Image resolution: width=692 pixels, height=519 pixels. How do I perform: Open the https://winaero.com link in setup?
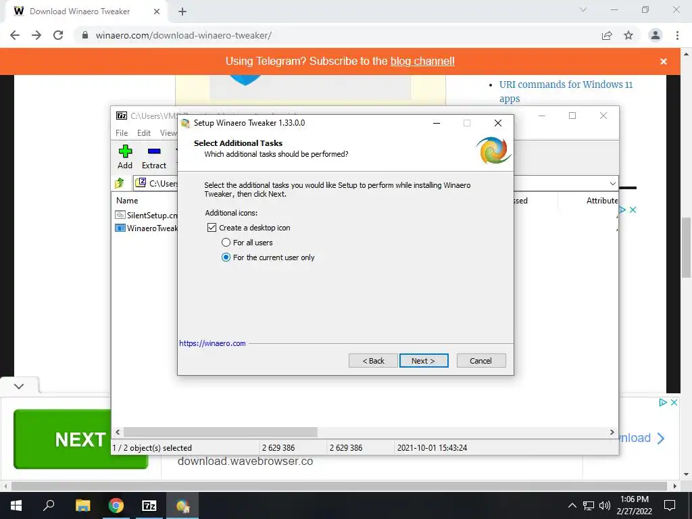coord(212,343)
